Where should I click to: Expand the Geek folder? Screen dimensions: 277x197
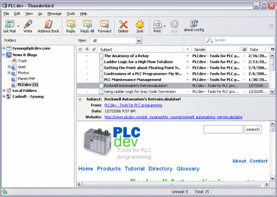coord(9,67)
